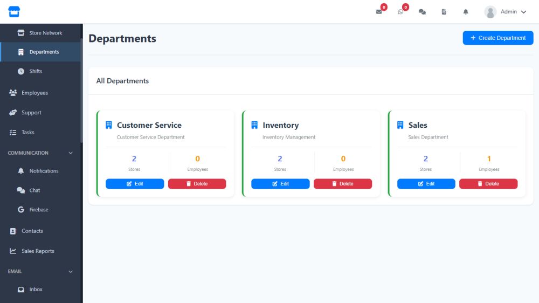Edit the Inventory department

pos(280,184)
